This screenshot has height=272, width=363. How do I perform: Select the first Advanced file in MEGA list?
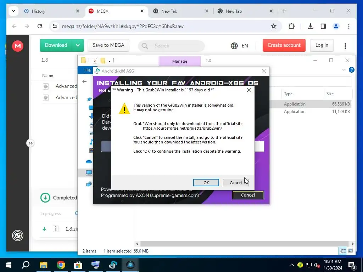[60, 86]
